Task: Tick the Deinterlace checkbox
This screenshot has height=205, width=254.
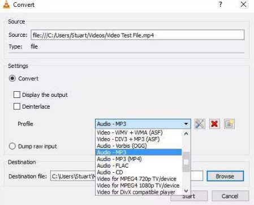Action: tap(17, 106)
